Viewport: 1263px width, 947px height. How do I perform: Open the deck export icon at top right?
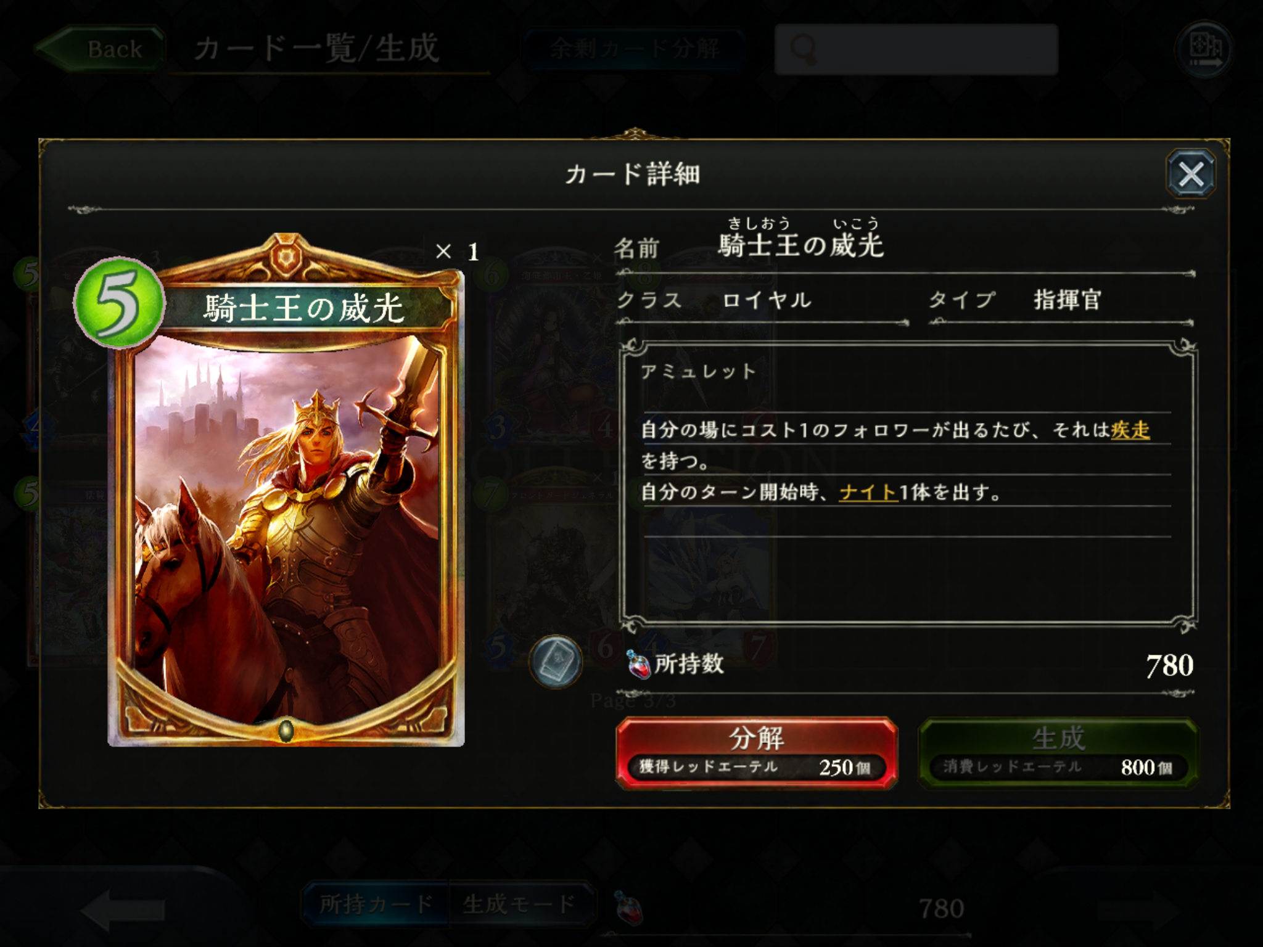pos(1204,49)
